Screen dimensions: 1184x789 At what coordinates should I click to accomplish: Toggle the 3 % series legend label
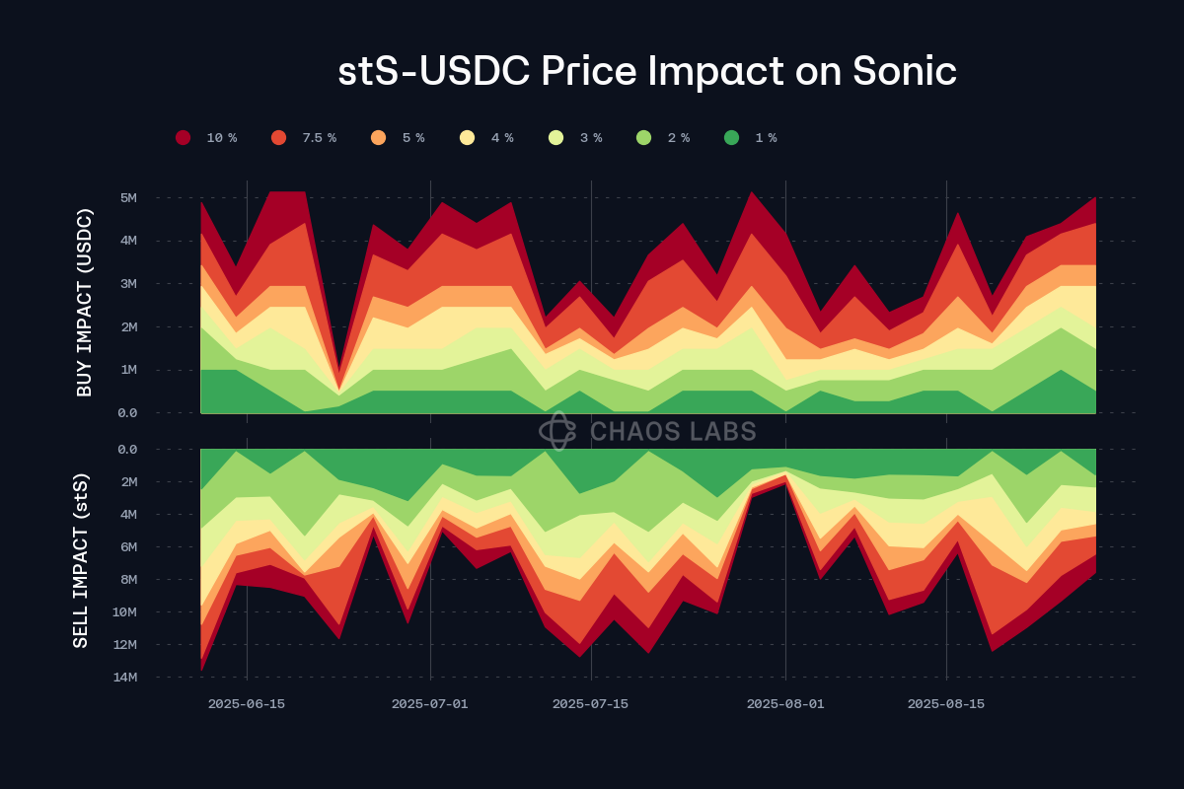(591, 138)
